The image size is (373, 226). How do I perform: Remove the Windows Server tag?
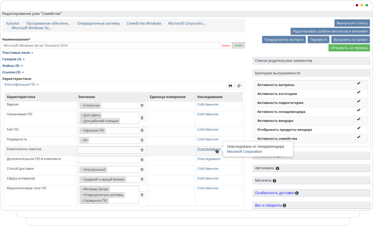(x=82, y=189)
